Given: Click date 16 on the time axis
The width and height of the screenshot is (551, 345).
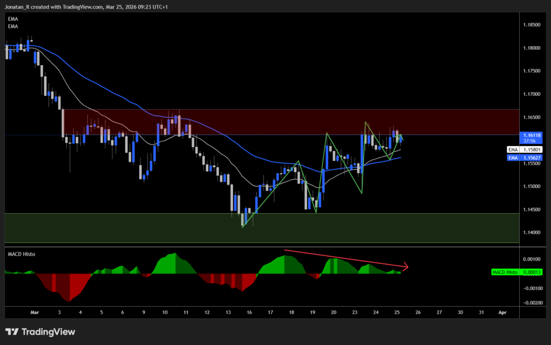Looking at the screenshot, I should 249,312.
